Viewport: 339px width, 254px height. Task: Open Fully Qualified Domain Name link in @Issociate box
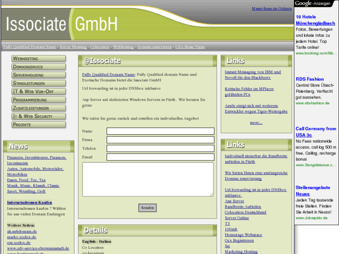click(109, 75)
